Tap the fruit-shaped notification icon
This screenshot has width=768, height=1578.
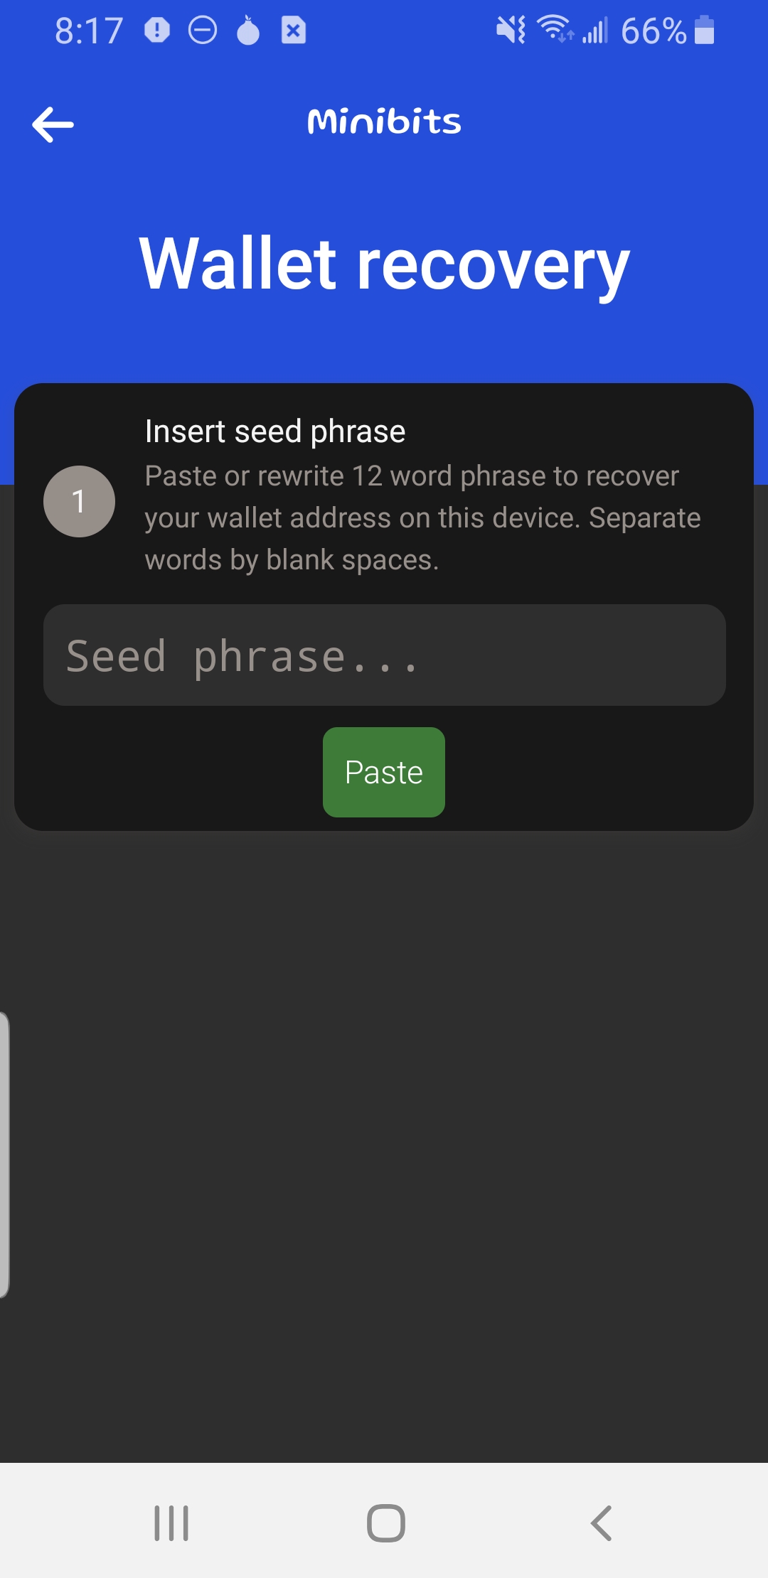248,31
